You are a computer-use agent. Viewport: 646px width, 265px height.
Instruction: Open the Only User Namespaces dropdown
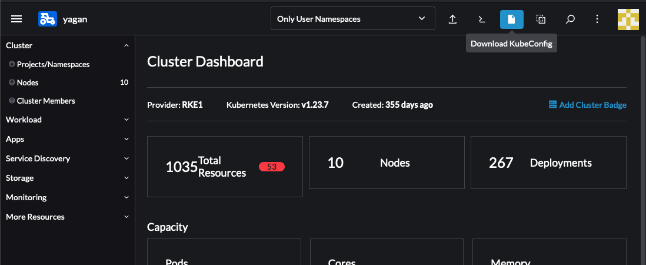click(352, 19)
